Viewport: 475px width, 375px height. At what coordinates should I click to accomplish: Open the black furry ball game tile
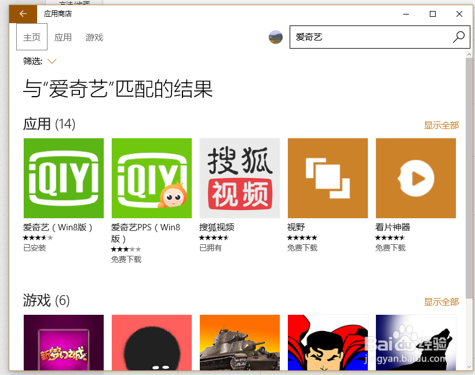(x=151, y=343)
